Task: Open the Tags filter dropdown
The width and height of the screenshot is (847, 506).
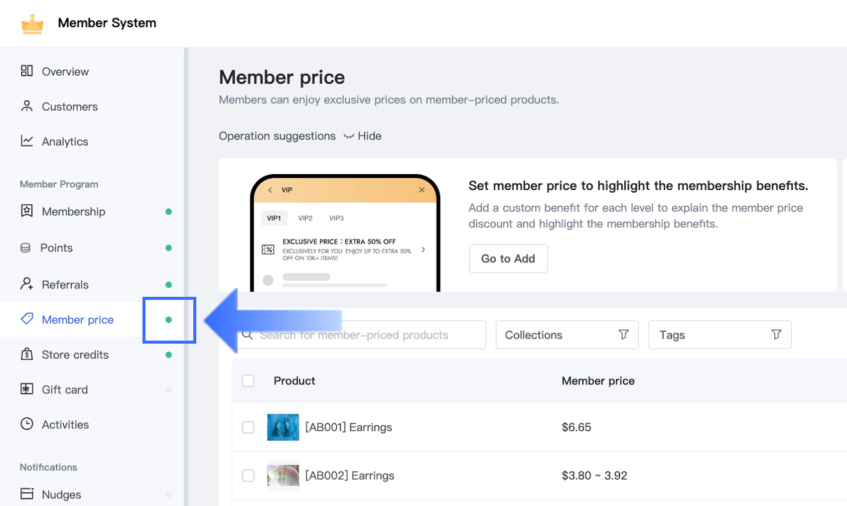Action: point(719,335)
